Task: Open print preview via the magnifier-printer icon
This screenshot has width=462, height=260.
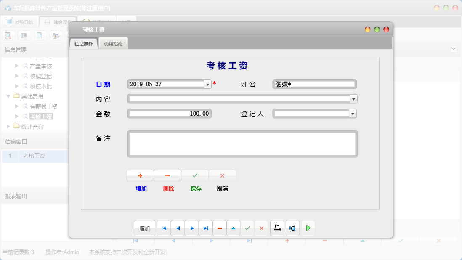Action: point(292,228)
